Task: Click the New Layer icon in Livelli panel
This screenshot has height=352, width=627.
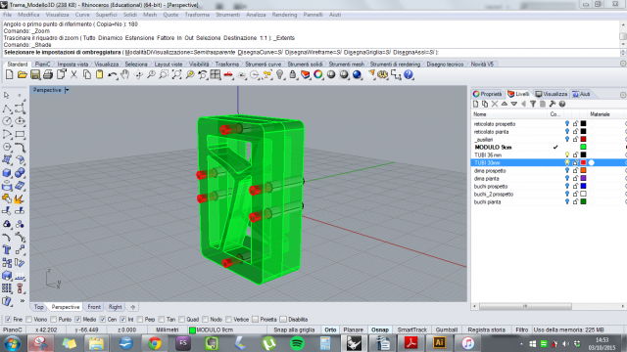Action: (475, 104)
